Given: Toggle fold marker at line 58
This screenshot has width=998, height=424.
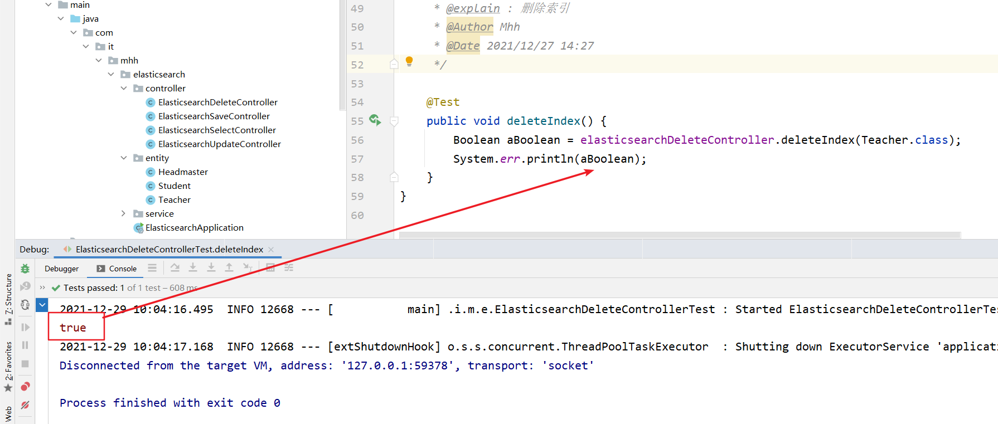Looking at the screenshot, I should point(394,177).
